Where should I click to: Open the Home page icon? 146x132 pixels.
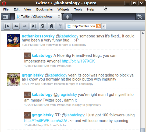(51, 26)
